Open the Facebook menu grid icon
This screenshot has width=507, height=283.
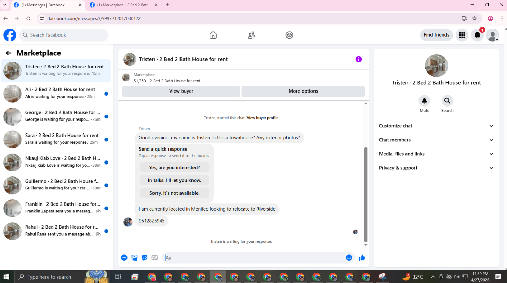[x=462, y=35]
